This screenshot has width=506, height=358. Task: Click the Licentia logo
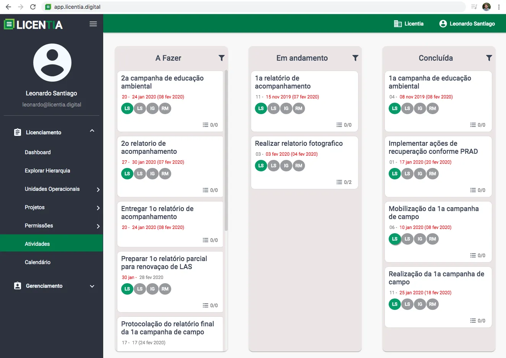(x=33, y=24)
